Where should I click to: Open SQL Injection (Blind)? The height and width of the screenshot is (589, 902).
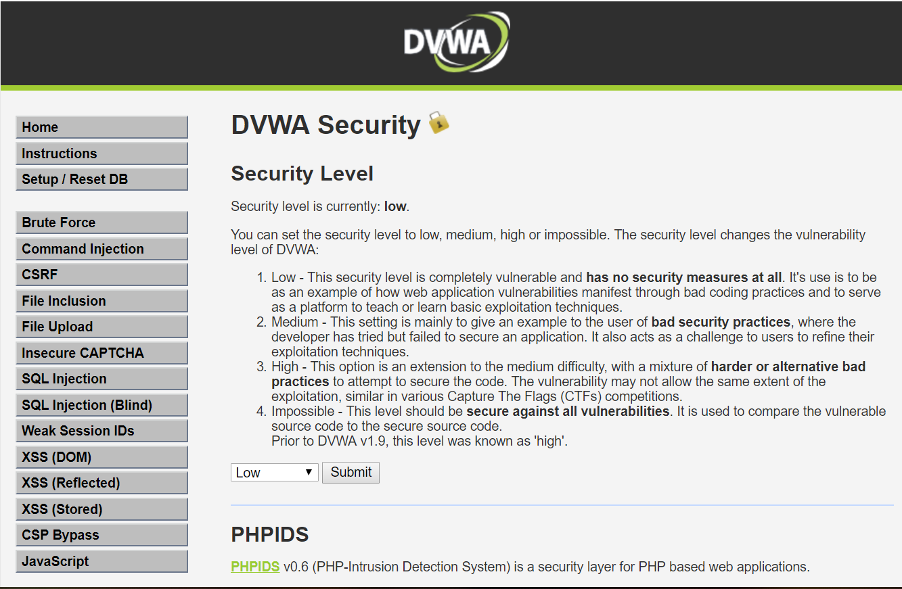coord(101,404)
